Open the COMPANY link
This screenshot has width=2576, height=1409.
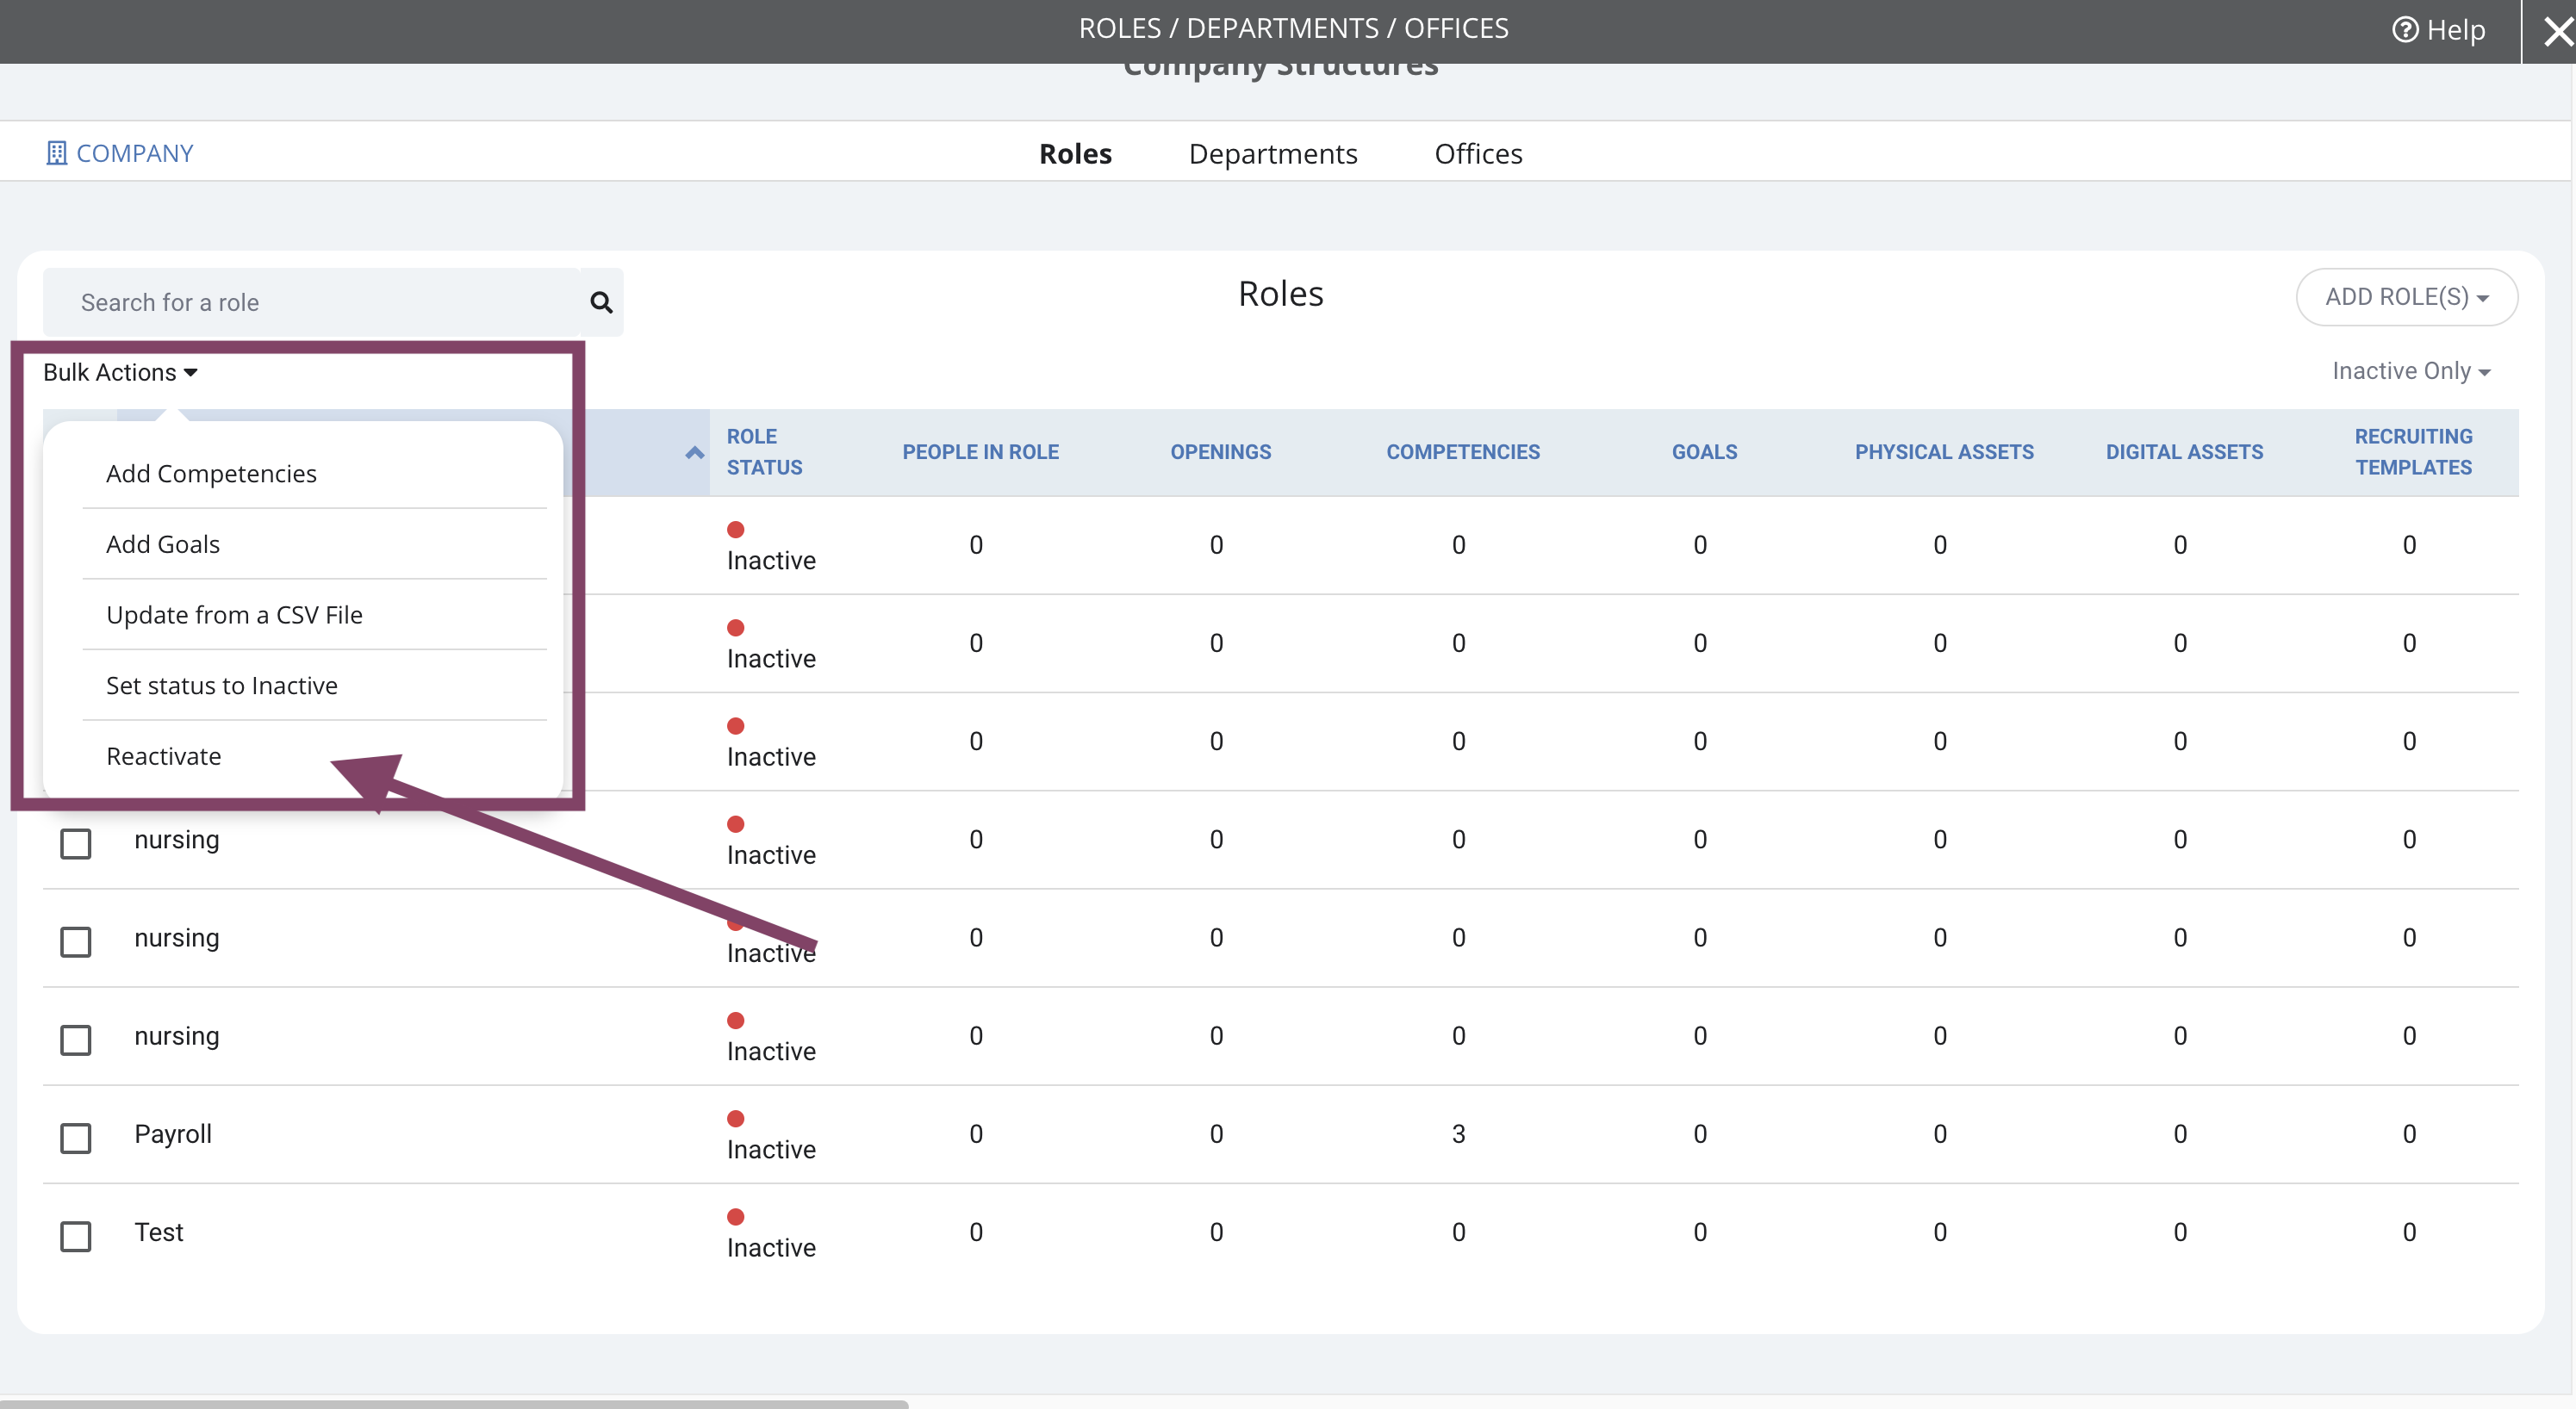(x=134, y=153)
